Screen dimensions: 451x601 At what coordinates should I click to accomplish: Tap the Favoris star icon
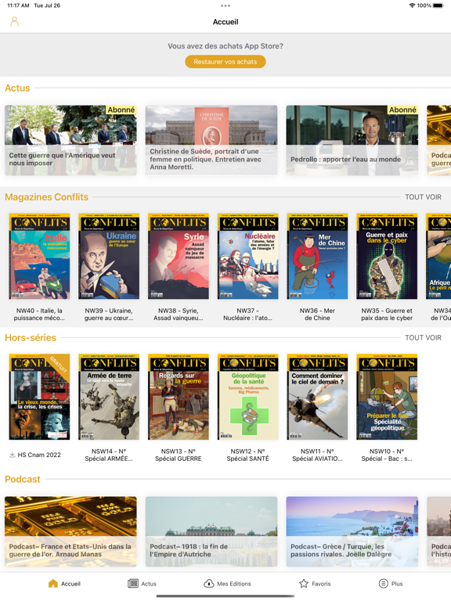coord(304,583)
